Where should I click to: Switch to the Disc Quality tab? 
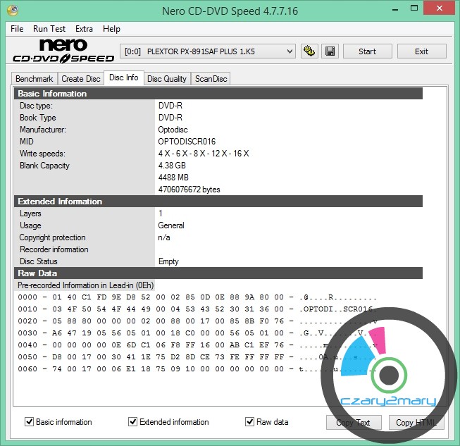pos(166,79)
